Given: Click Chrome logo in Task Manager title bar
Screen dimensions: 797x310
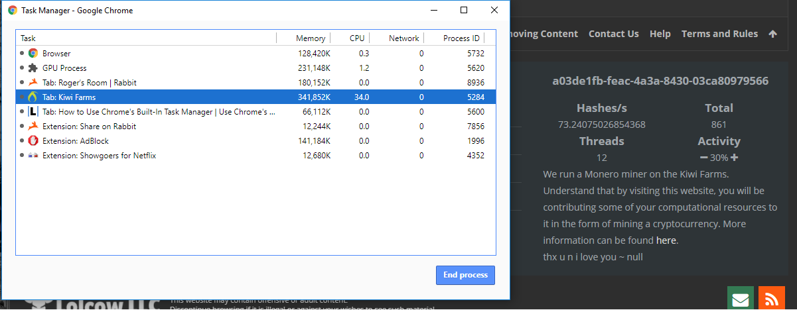Looking at the screenshot, I should tap(12, 11).
